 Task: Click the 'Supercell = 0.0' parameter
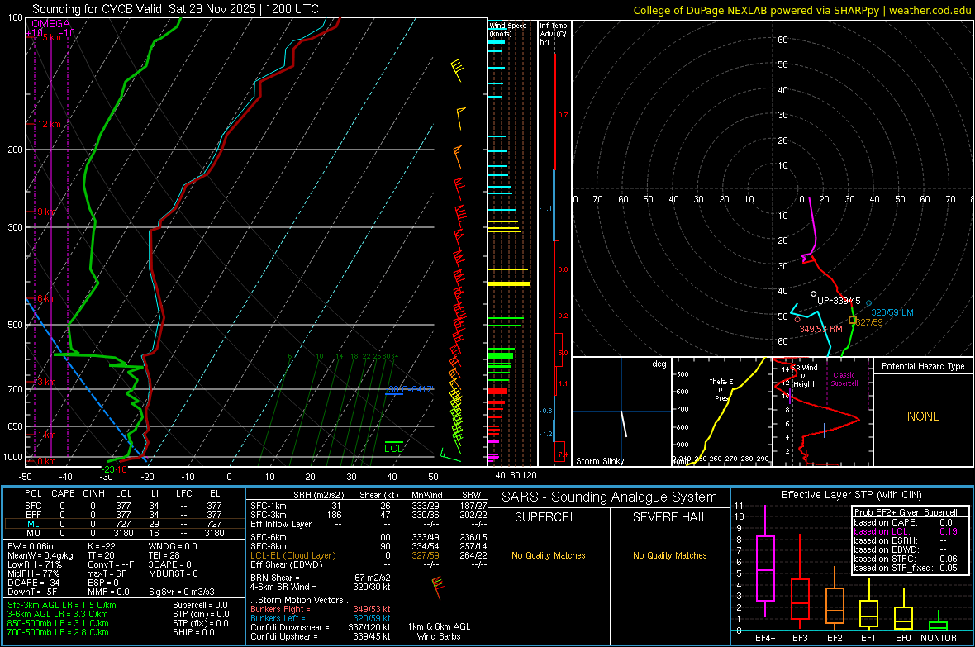click(200, 605)
